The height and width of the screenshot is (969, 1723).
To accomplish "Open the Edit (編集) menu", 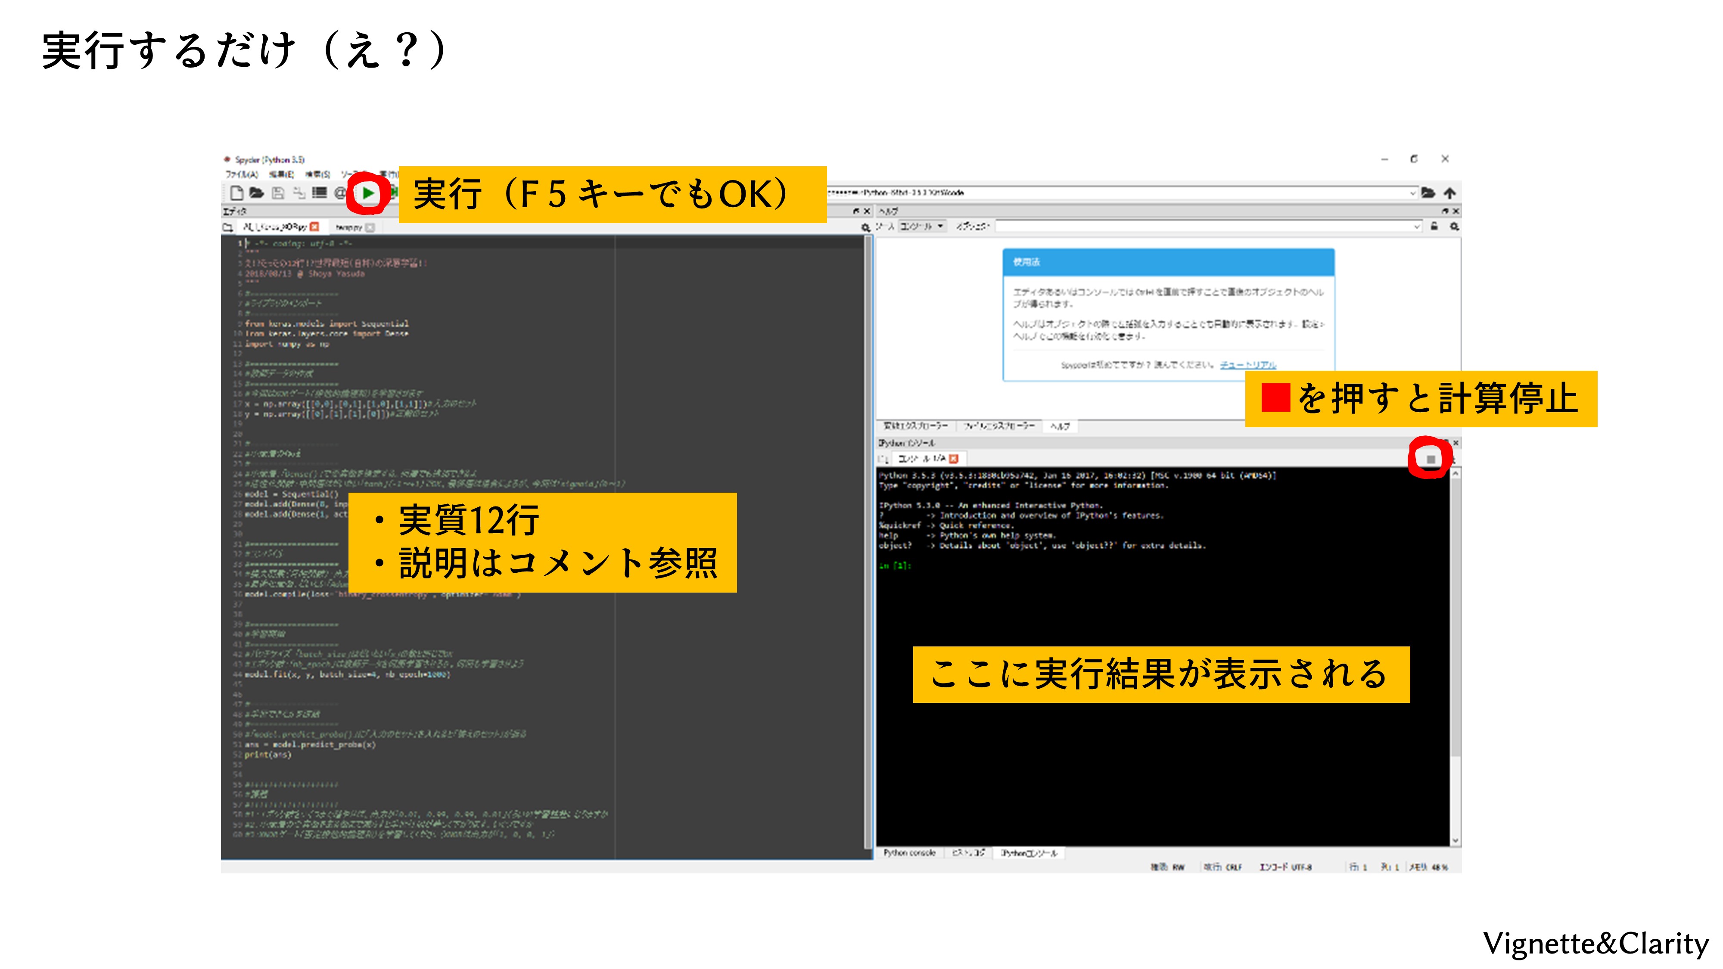I will pyautogui.click(x=282, y=174).
